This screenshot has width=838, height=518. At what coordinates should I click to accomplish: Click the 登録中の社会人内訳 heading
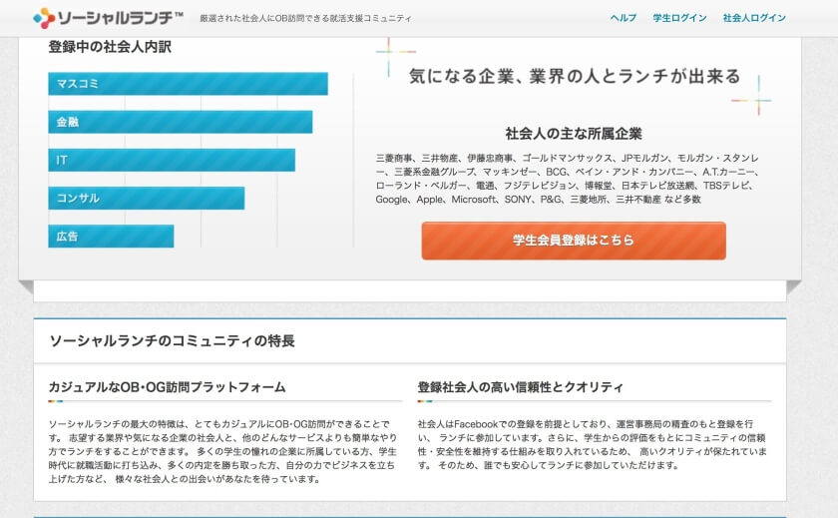[110, 47]
